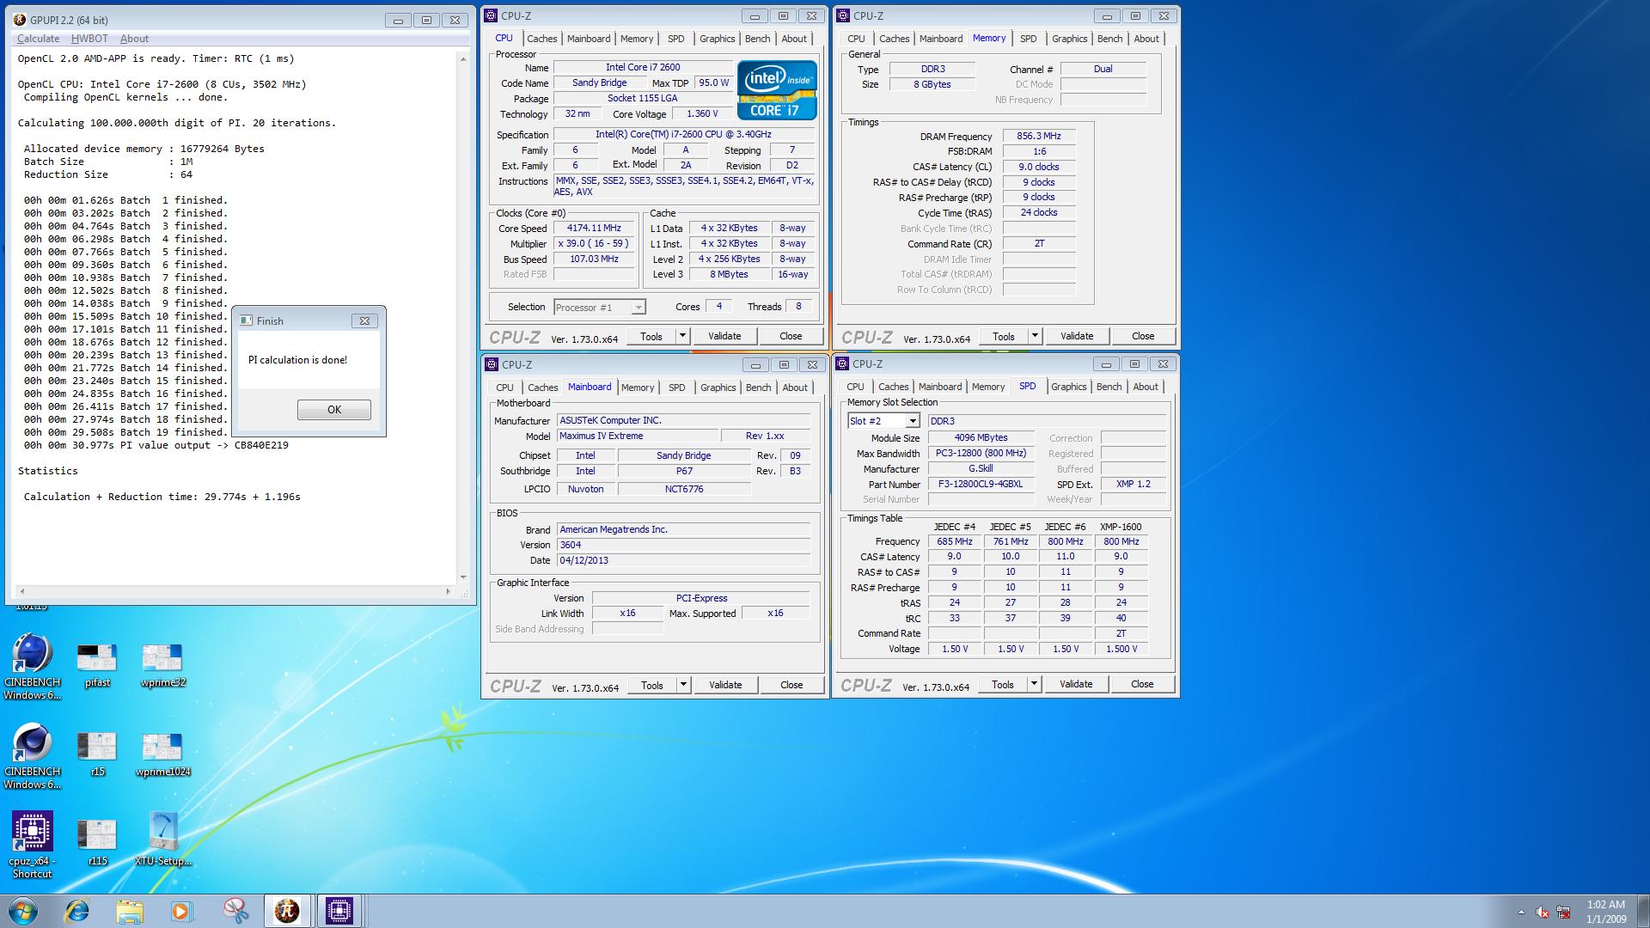Image resolution: width=1650 pixels, height=928 pixels.
Task: Open the wprime32 desktop icon
Action: coord(162,666)
